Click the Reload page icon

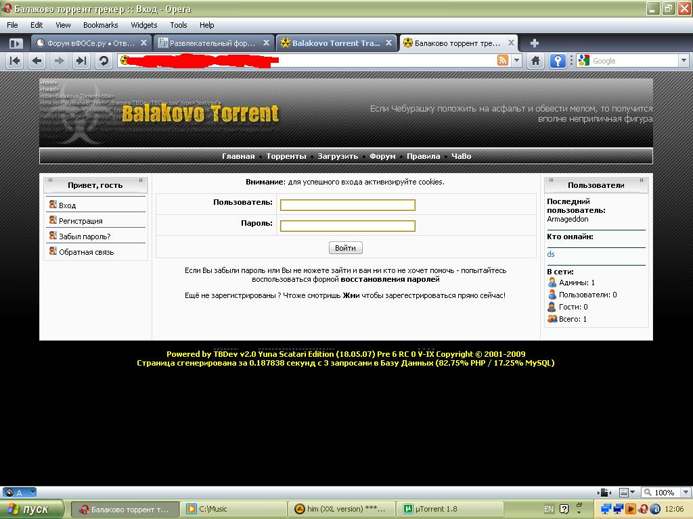[104, 61]
